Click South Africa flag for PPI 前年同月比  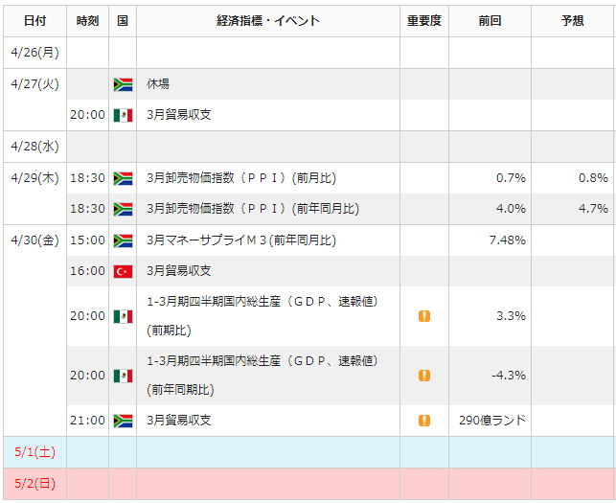[123, 209]
